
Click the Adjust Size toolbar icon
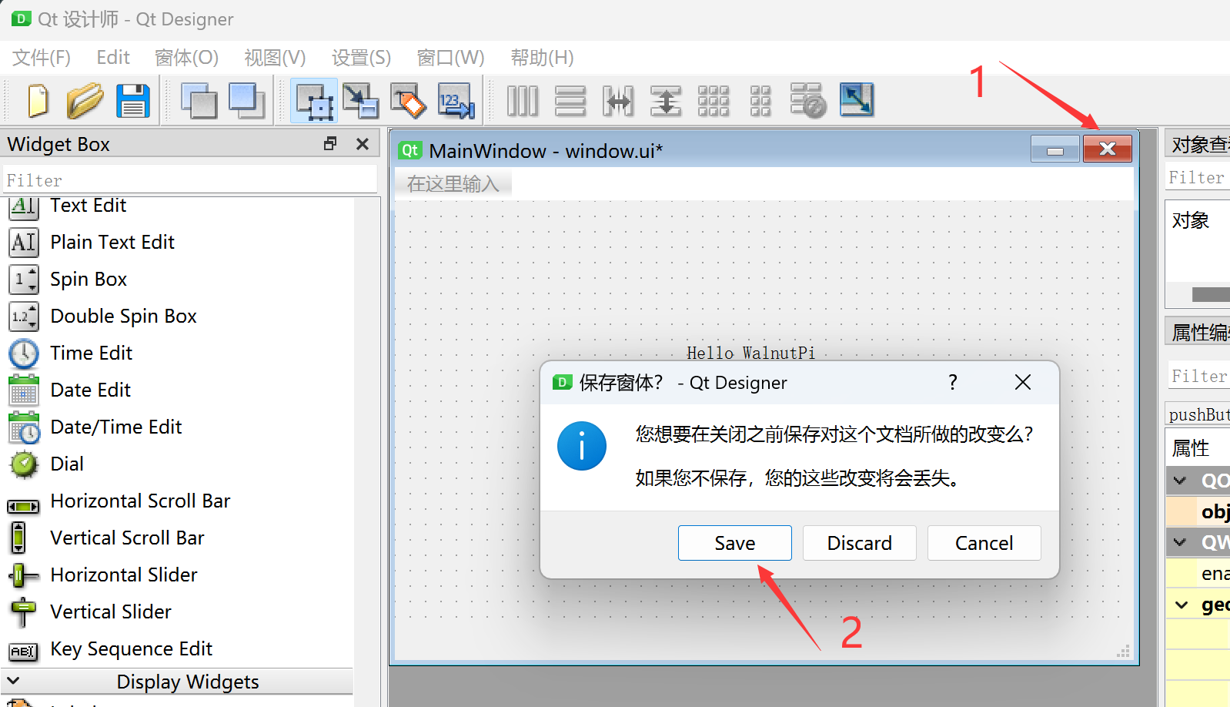[857, 99]
